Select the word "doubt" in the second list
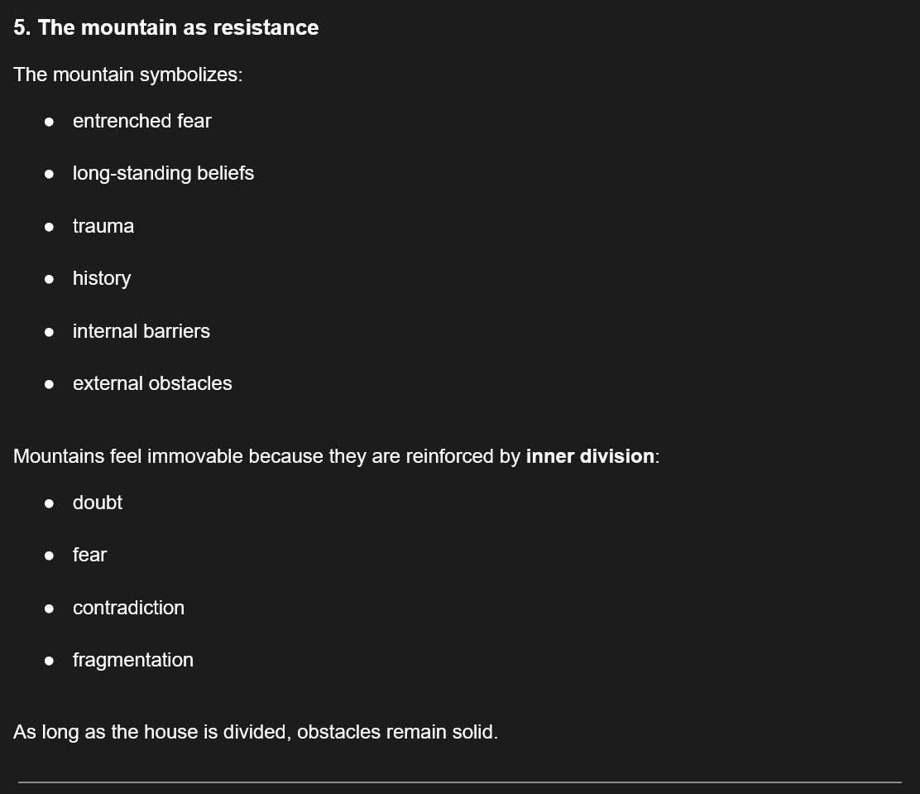Screen dimensions: 920x794 pyautogui.click(x=97, y=503)
